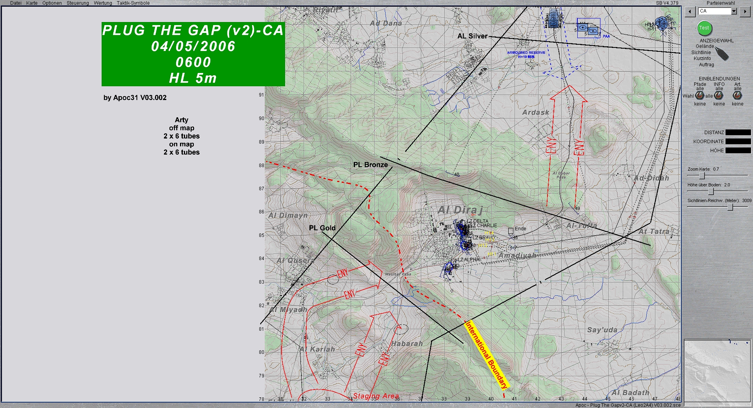
Task: Click the armoured unit icon near AL Silver
Action: [x=553, y=18]
